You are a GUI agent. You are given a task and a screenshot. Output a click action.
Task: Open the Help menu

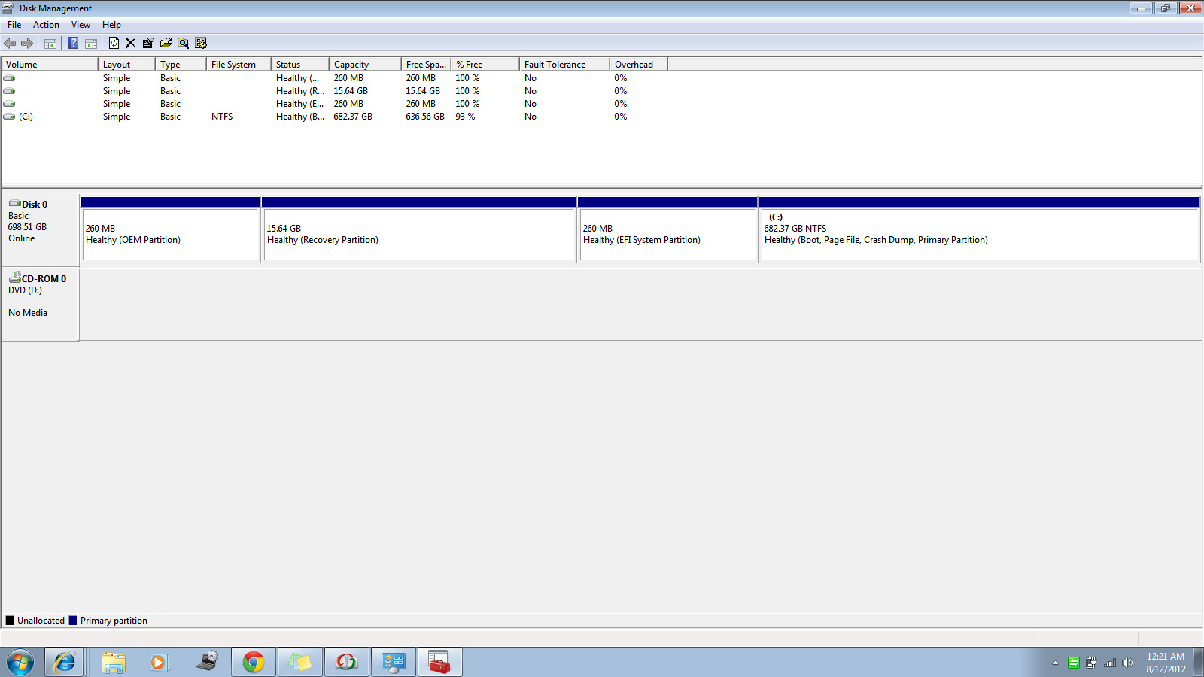111,25
